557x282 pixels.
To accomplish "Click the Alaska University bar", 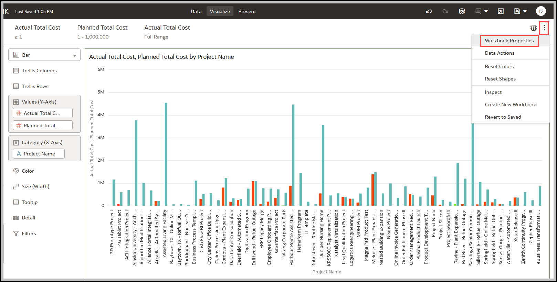I will point(136,163).
